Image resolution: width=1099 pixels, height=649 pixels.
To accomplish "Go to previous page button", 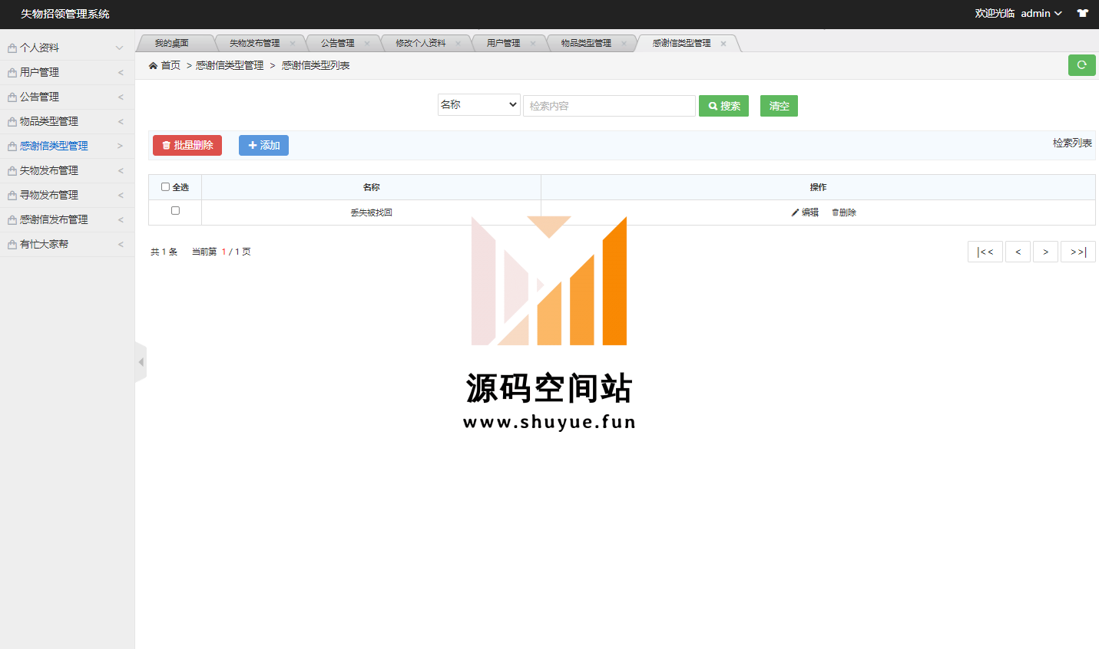I will [x=1018, y=252].
